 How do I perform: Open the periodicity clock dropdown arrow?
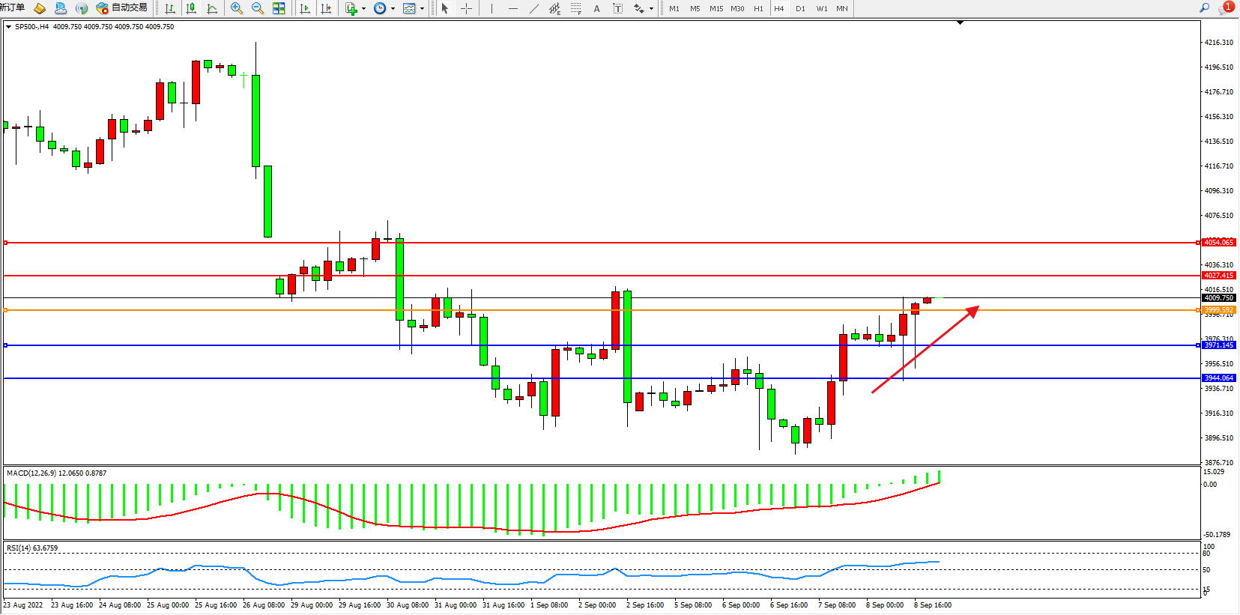393,9
